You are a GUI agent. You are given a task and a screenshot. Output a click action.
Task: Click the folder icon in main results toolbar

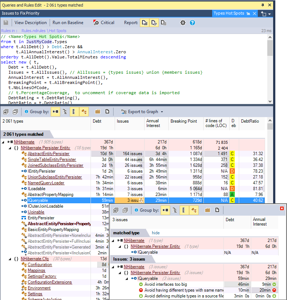(x=97, y=112)
